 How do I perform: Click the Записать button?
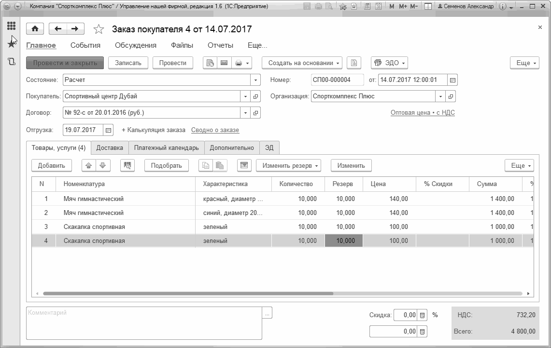128,63
